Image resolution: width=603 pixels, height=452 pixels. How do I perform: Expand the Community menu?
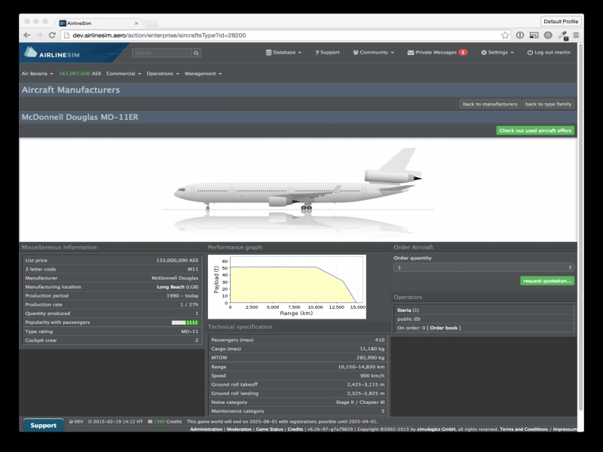tap(373, 52)
